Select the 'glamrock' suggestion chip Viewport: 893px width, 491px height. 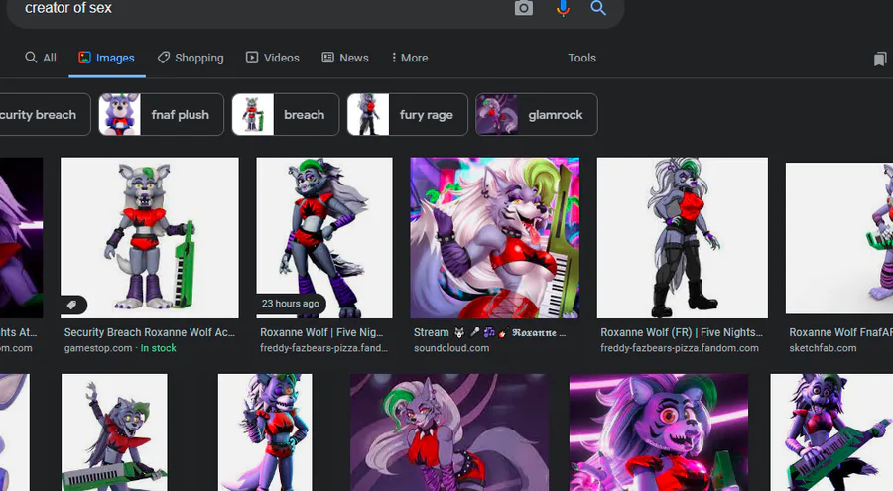(x=537, y=114)
